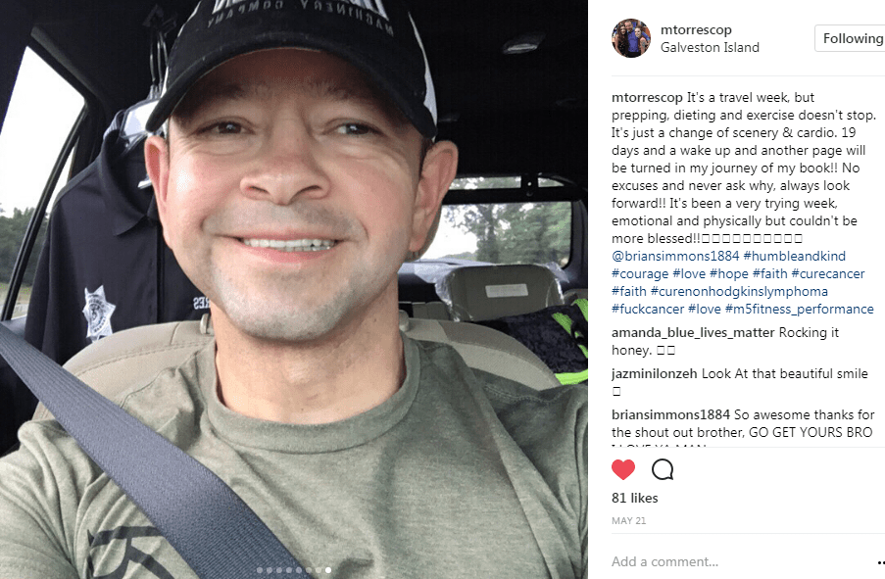Click the comment speech bubble icon
This screenshot has height=579, width=885.
point(663,469)
